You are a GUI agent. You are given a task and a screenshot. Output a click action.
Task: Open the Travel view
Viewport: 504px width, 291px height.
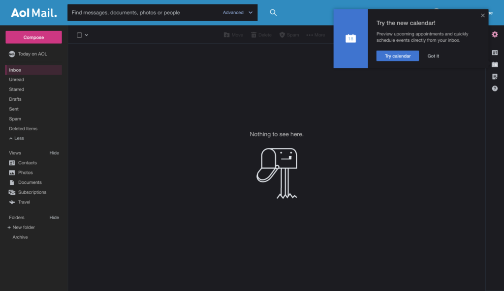(x=23, y=202)
